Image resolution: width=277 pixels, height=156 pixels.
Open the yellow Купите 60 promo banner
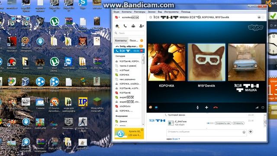[129, 133]
